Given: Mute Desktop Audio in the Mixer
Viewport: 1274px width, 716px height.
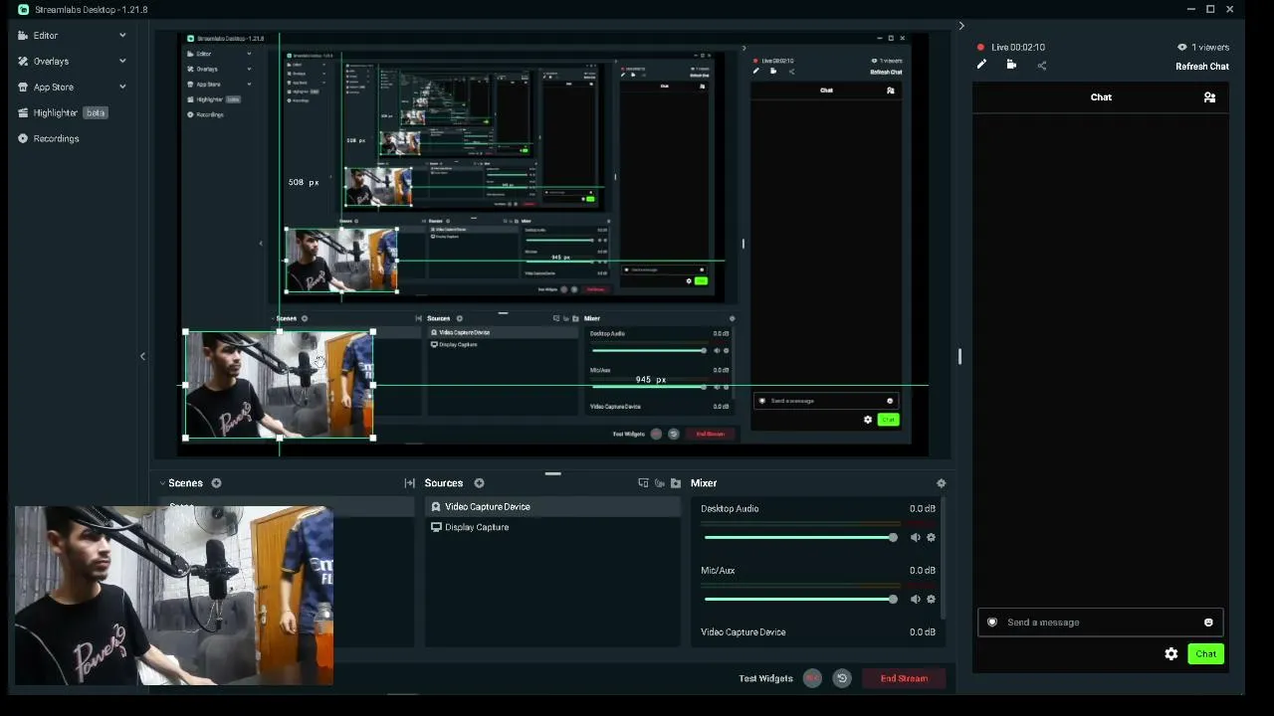Looking at the screenshot, I should [x=915, y=538].
